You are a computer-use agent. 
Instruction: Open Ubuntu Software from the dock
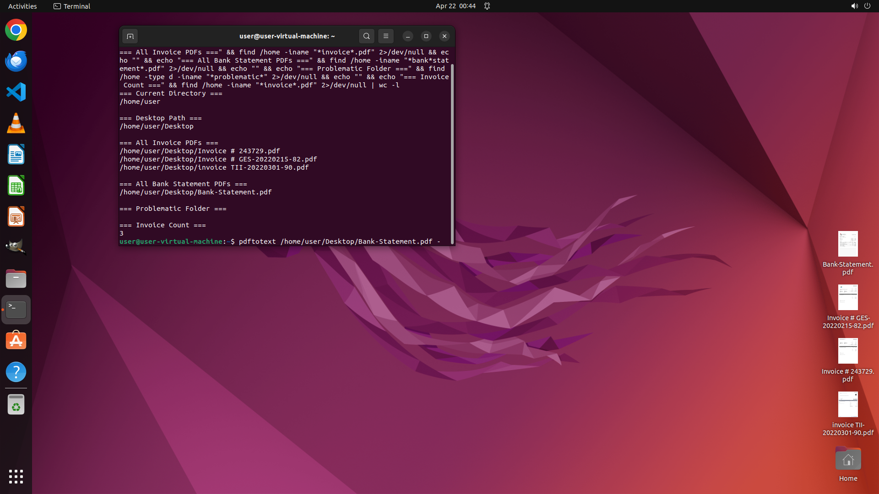(x=16, y=341)
